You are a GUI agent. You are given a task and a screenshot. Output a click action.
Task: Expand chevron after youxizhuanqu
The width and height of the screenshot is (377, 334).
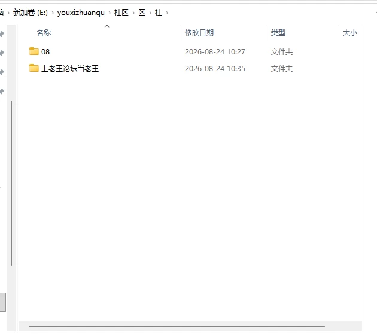click(x=110, y=13)
